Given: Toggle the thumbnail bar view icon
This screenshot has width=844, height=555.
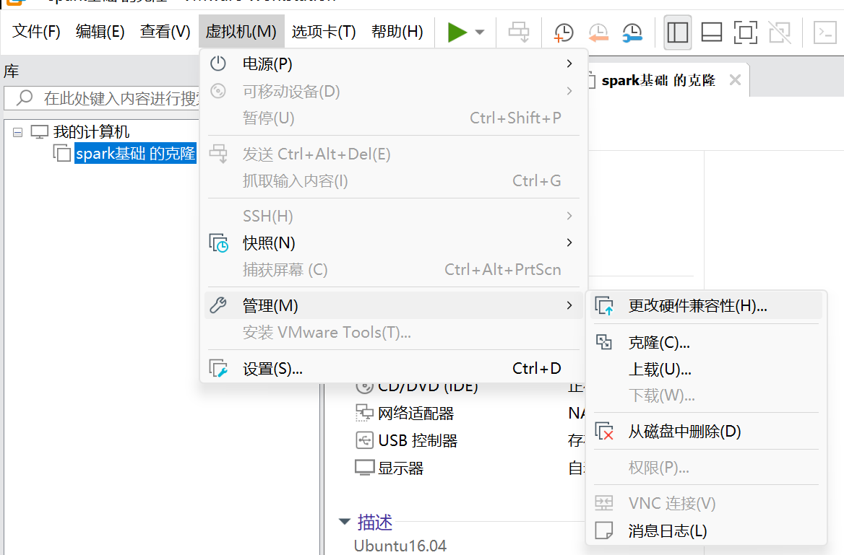Looking at the screenshot, I should coord(712,32).
